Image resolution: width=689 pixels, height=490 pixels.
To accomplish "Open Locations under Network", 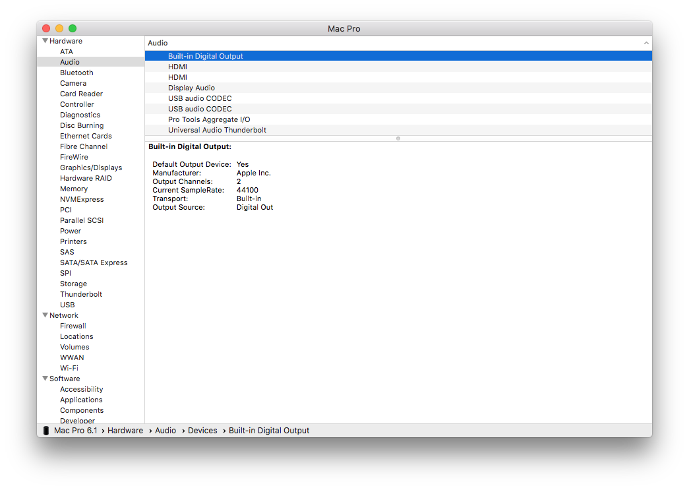I will click(76, 336).
